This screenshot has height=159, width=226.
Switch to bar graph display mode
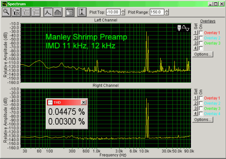coord(58,12)
